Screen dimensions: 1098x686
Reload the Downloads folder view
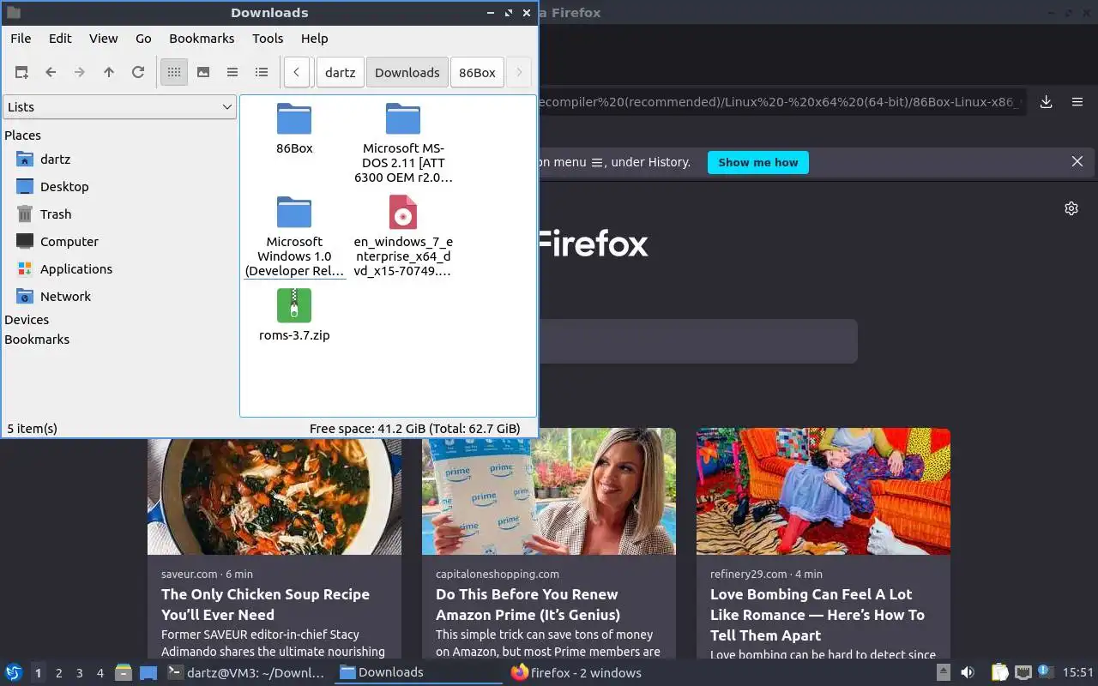(138, 73)
